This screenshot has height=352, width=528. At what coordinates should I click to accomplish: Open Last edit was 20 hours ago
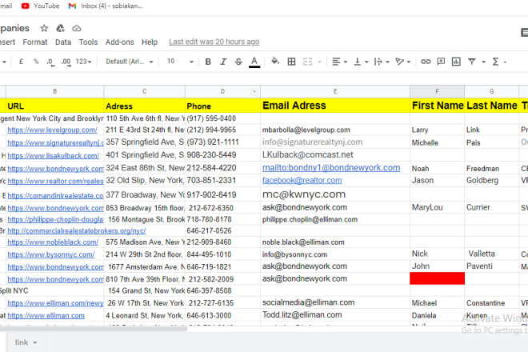point(214,42)
